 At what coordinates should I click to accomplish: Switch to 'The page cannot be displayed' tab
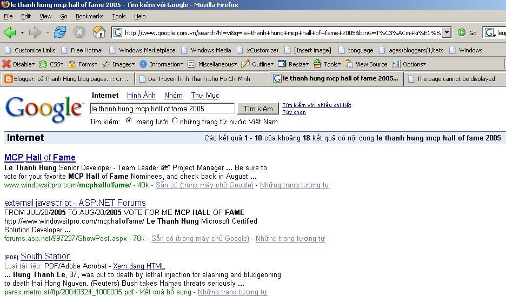tap(455, 79)
